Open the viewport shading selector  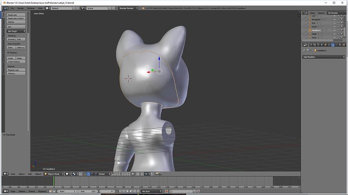(x=68, y=174)
